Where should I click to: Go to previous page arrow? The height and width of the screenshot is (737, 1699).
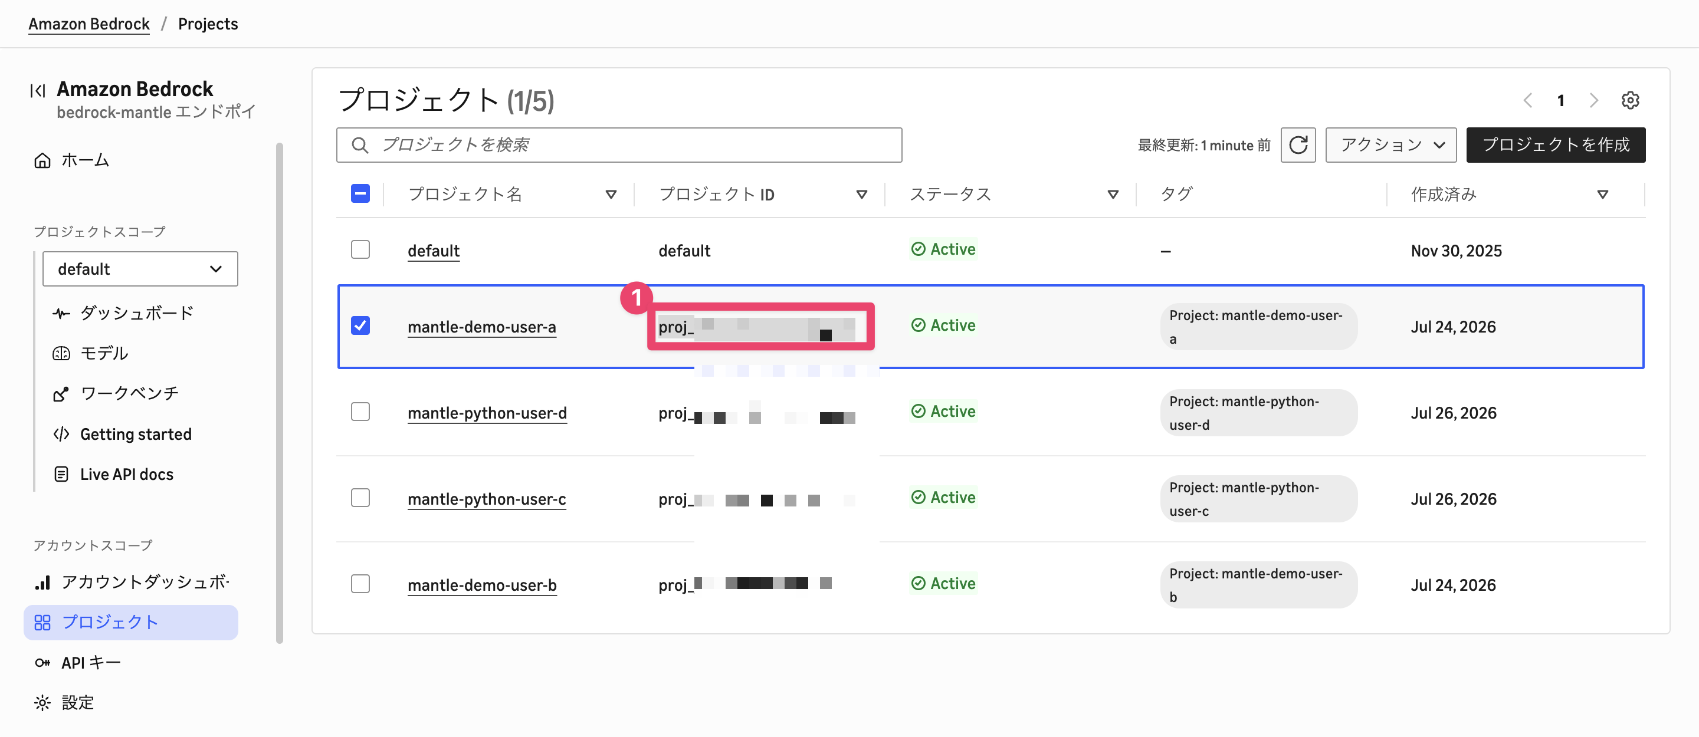click(x=1527, y=100)
